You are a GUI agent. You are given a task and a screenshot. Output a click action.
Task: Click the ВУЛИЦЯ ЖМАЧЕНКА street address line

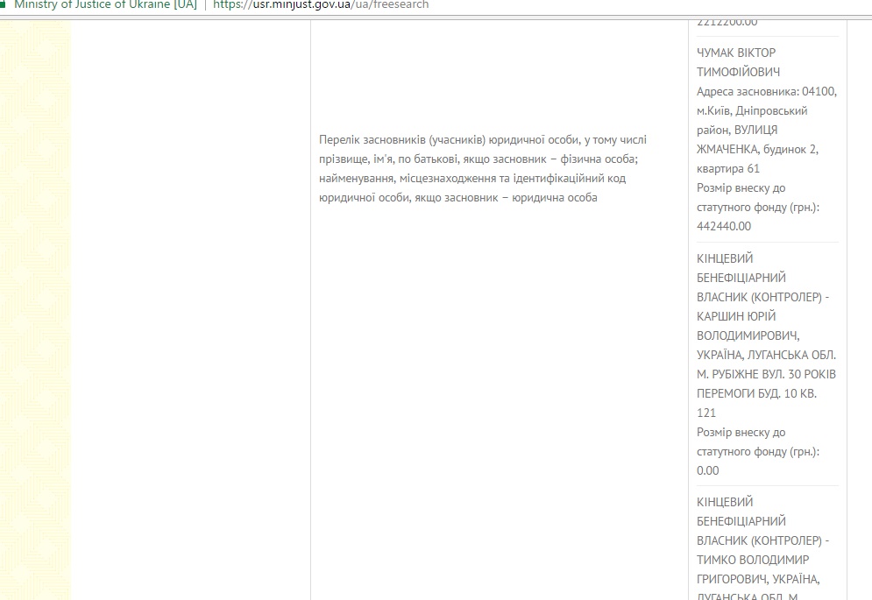point(758,139)
